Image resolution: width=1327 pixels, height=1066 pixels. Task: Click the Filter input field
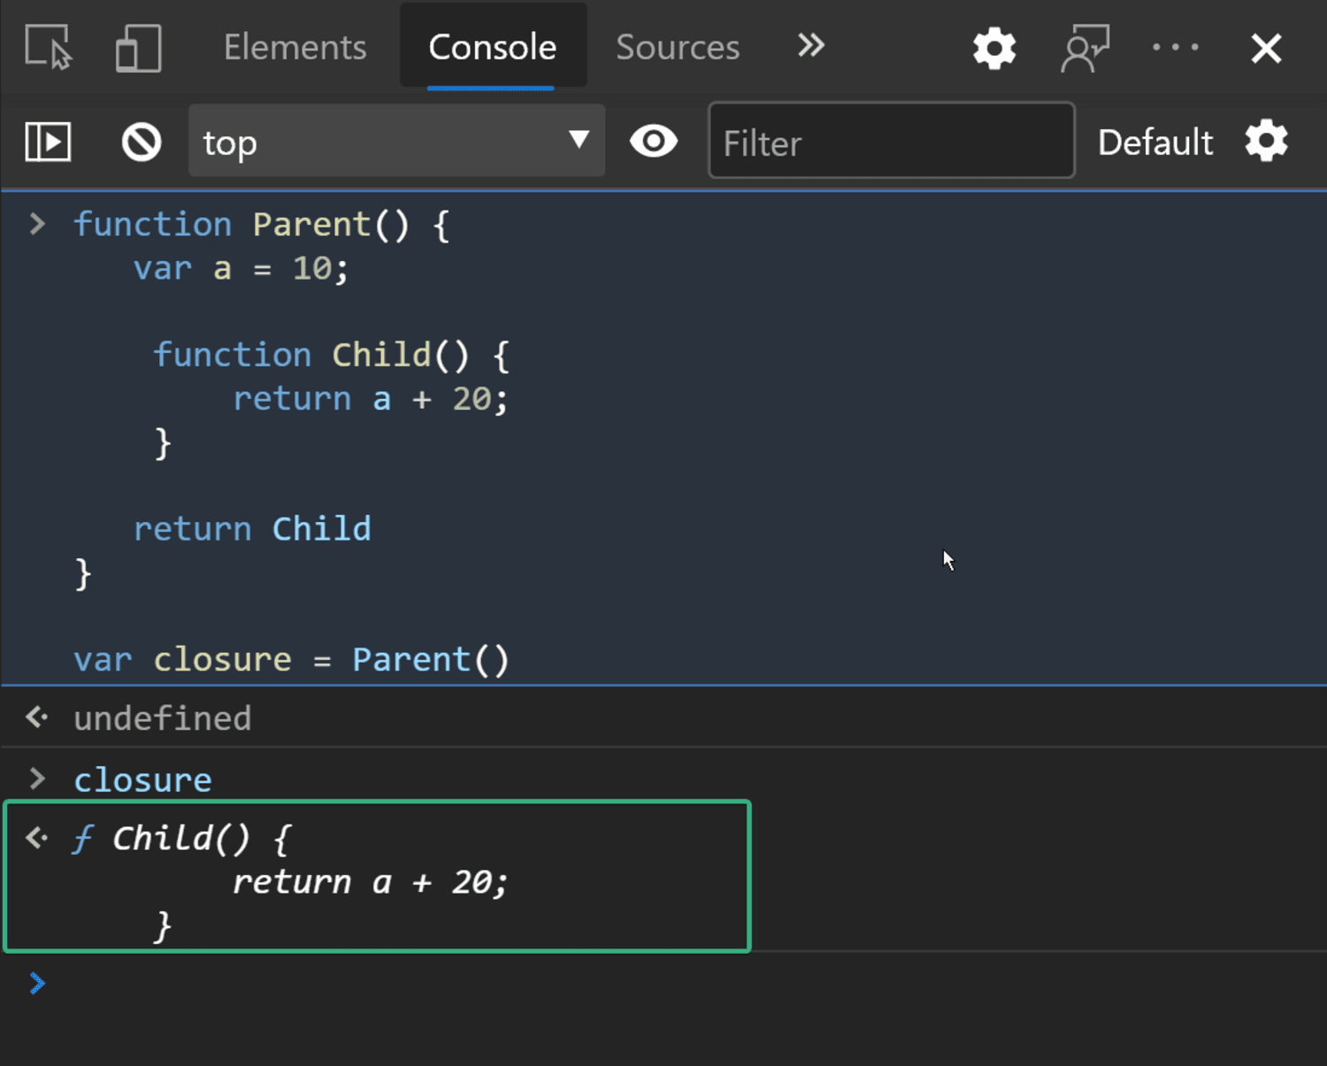891,142
